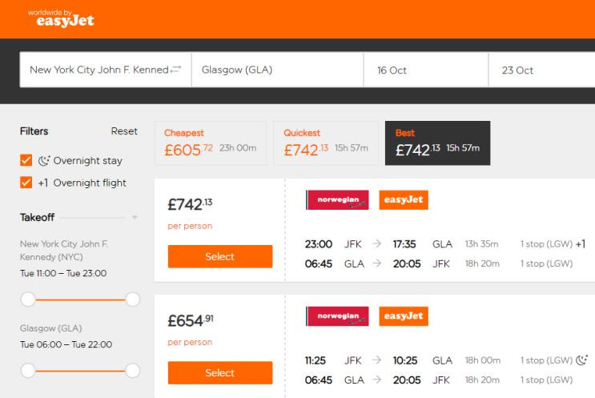Collapse the Takeoff filter section

pos(135,218)
